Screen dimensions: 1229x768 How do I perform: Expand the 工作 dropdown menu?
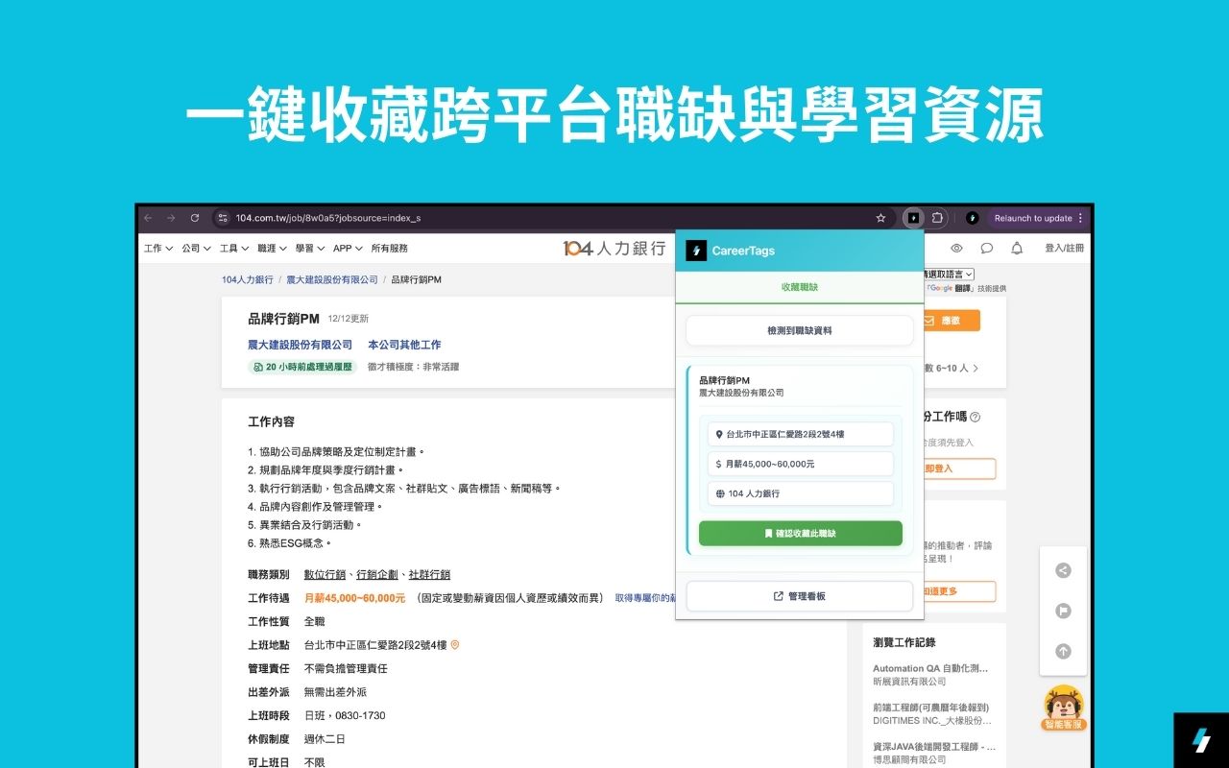pyautogui.click(x=158, y=248)
